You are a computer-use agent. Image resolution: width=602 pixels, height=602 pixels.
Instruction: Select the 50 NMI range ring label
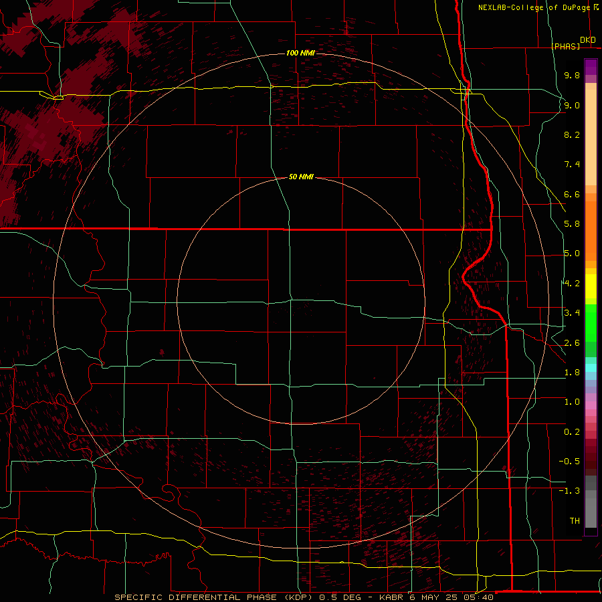pyautogui.click(x=301, y=177)
